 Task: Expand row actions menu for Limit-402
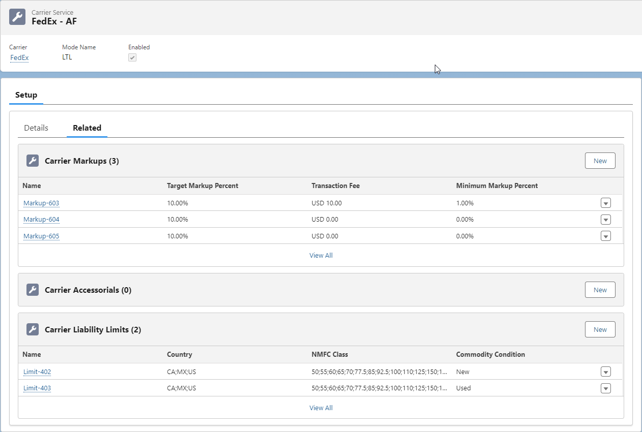[606, 372]
